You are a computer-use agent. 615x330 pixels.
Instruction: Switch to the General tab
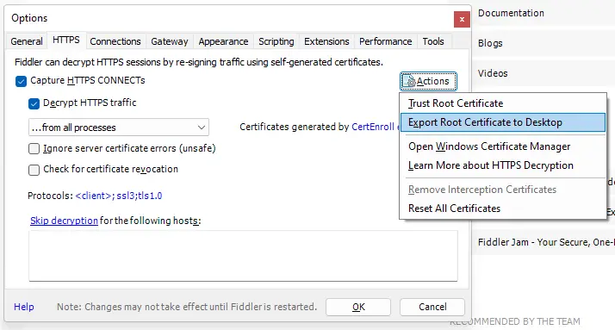[x=27, y=41]
